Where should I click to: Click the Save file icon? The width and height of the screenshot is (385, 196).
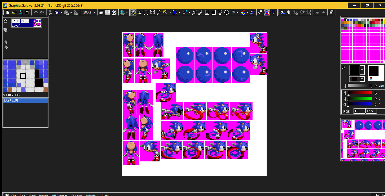(27, 12)
